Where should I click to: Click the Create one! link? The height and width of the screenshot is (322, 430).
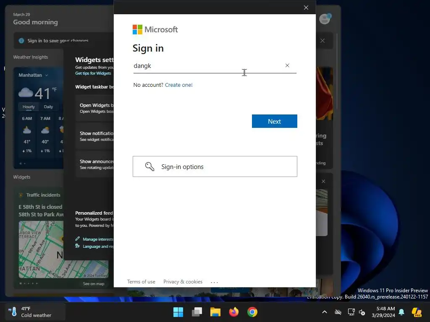click(178, 85)
